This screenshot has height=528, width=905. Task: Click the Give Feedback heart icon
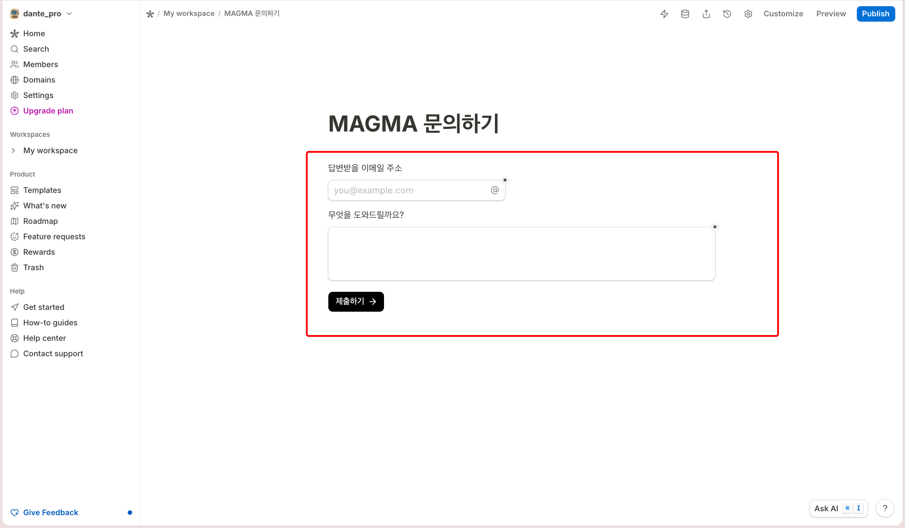click(x=15, y=513)
